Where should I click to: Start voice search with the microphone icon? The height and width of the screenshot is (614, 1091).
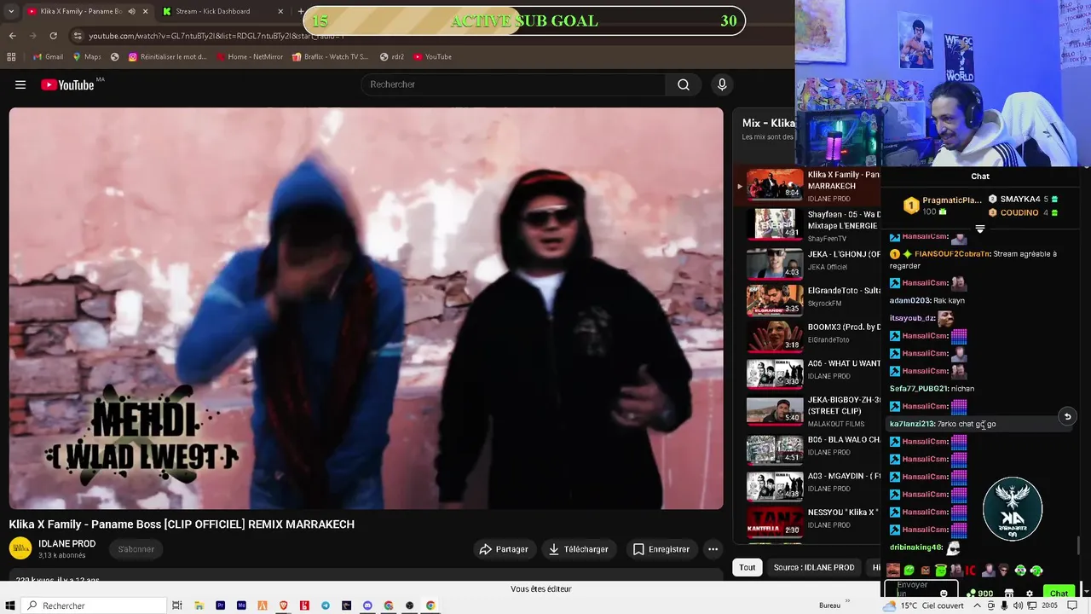click(x=722, y=84)
